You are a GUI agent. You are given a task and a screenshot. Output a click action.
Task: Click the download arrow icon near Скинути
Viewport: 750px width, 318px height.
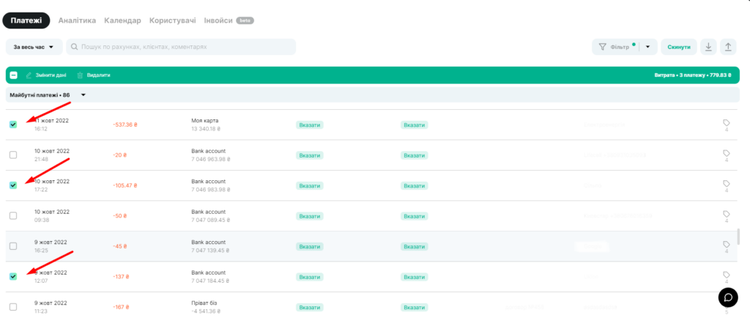pyautogui.click(x=708, y=47)
